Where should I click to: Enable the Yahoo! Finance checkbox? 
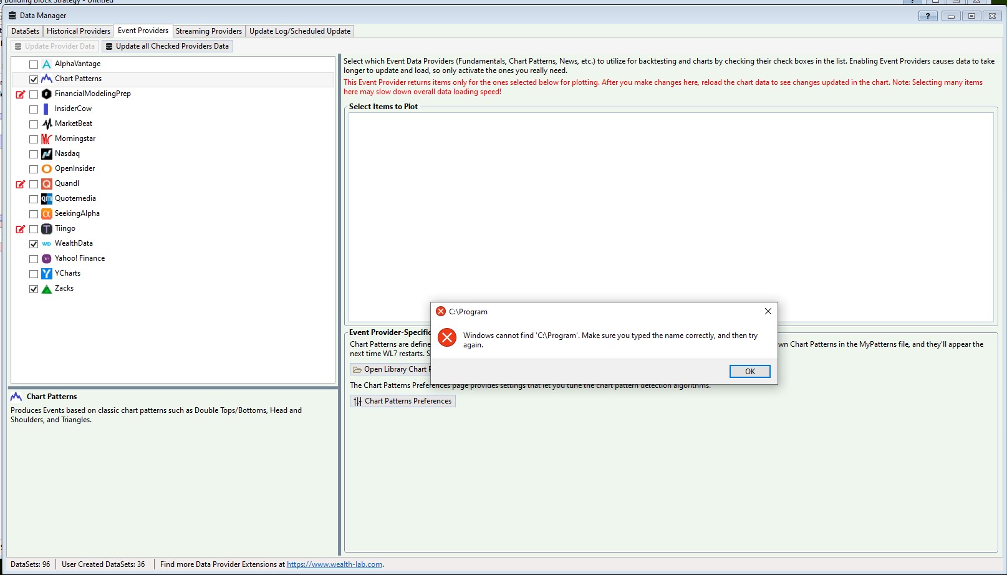(x=34, y=259)
